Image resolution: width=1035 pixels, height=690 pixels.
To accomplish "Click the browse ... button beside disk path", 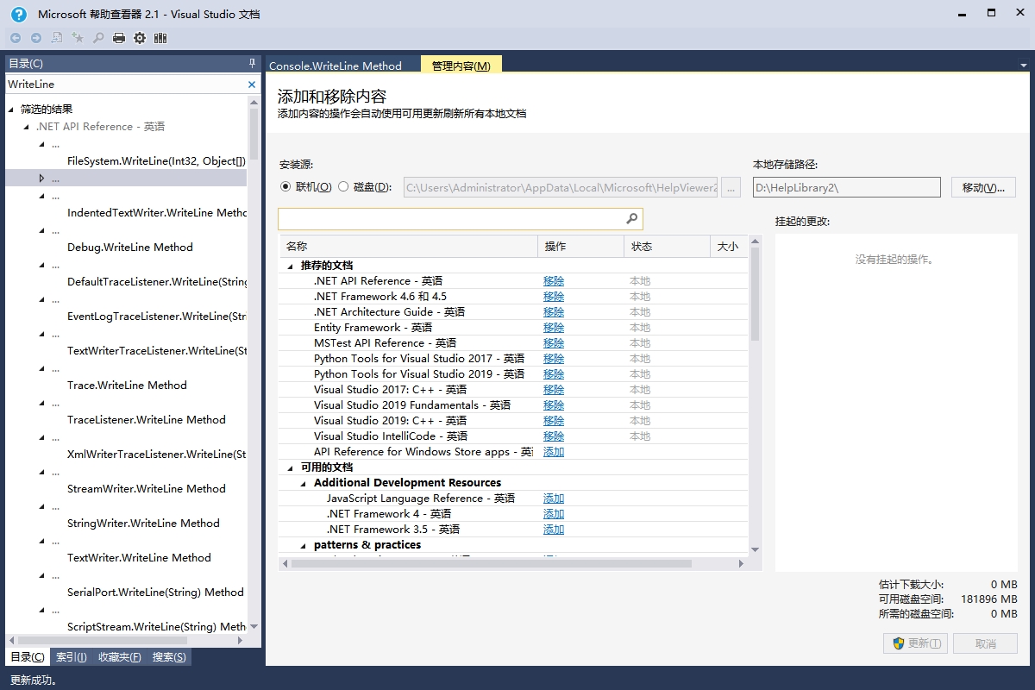I will [x=731, y=187].
